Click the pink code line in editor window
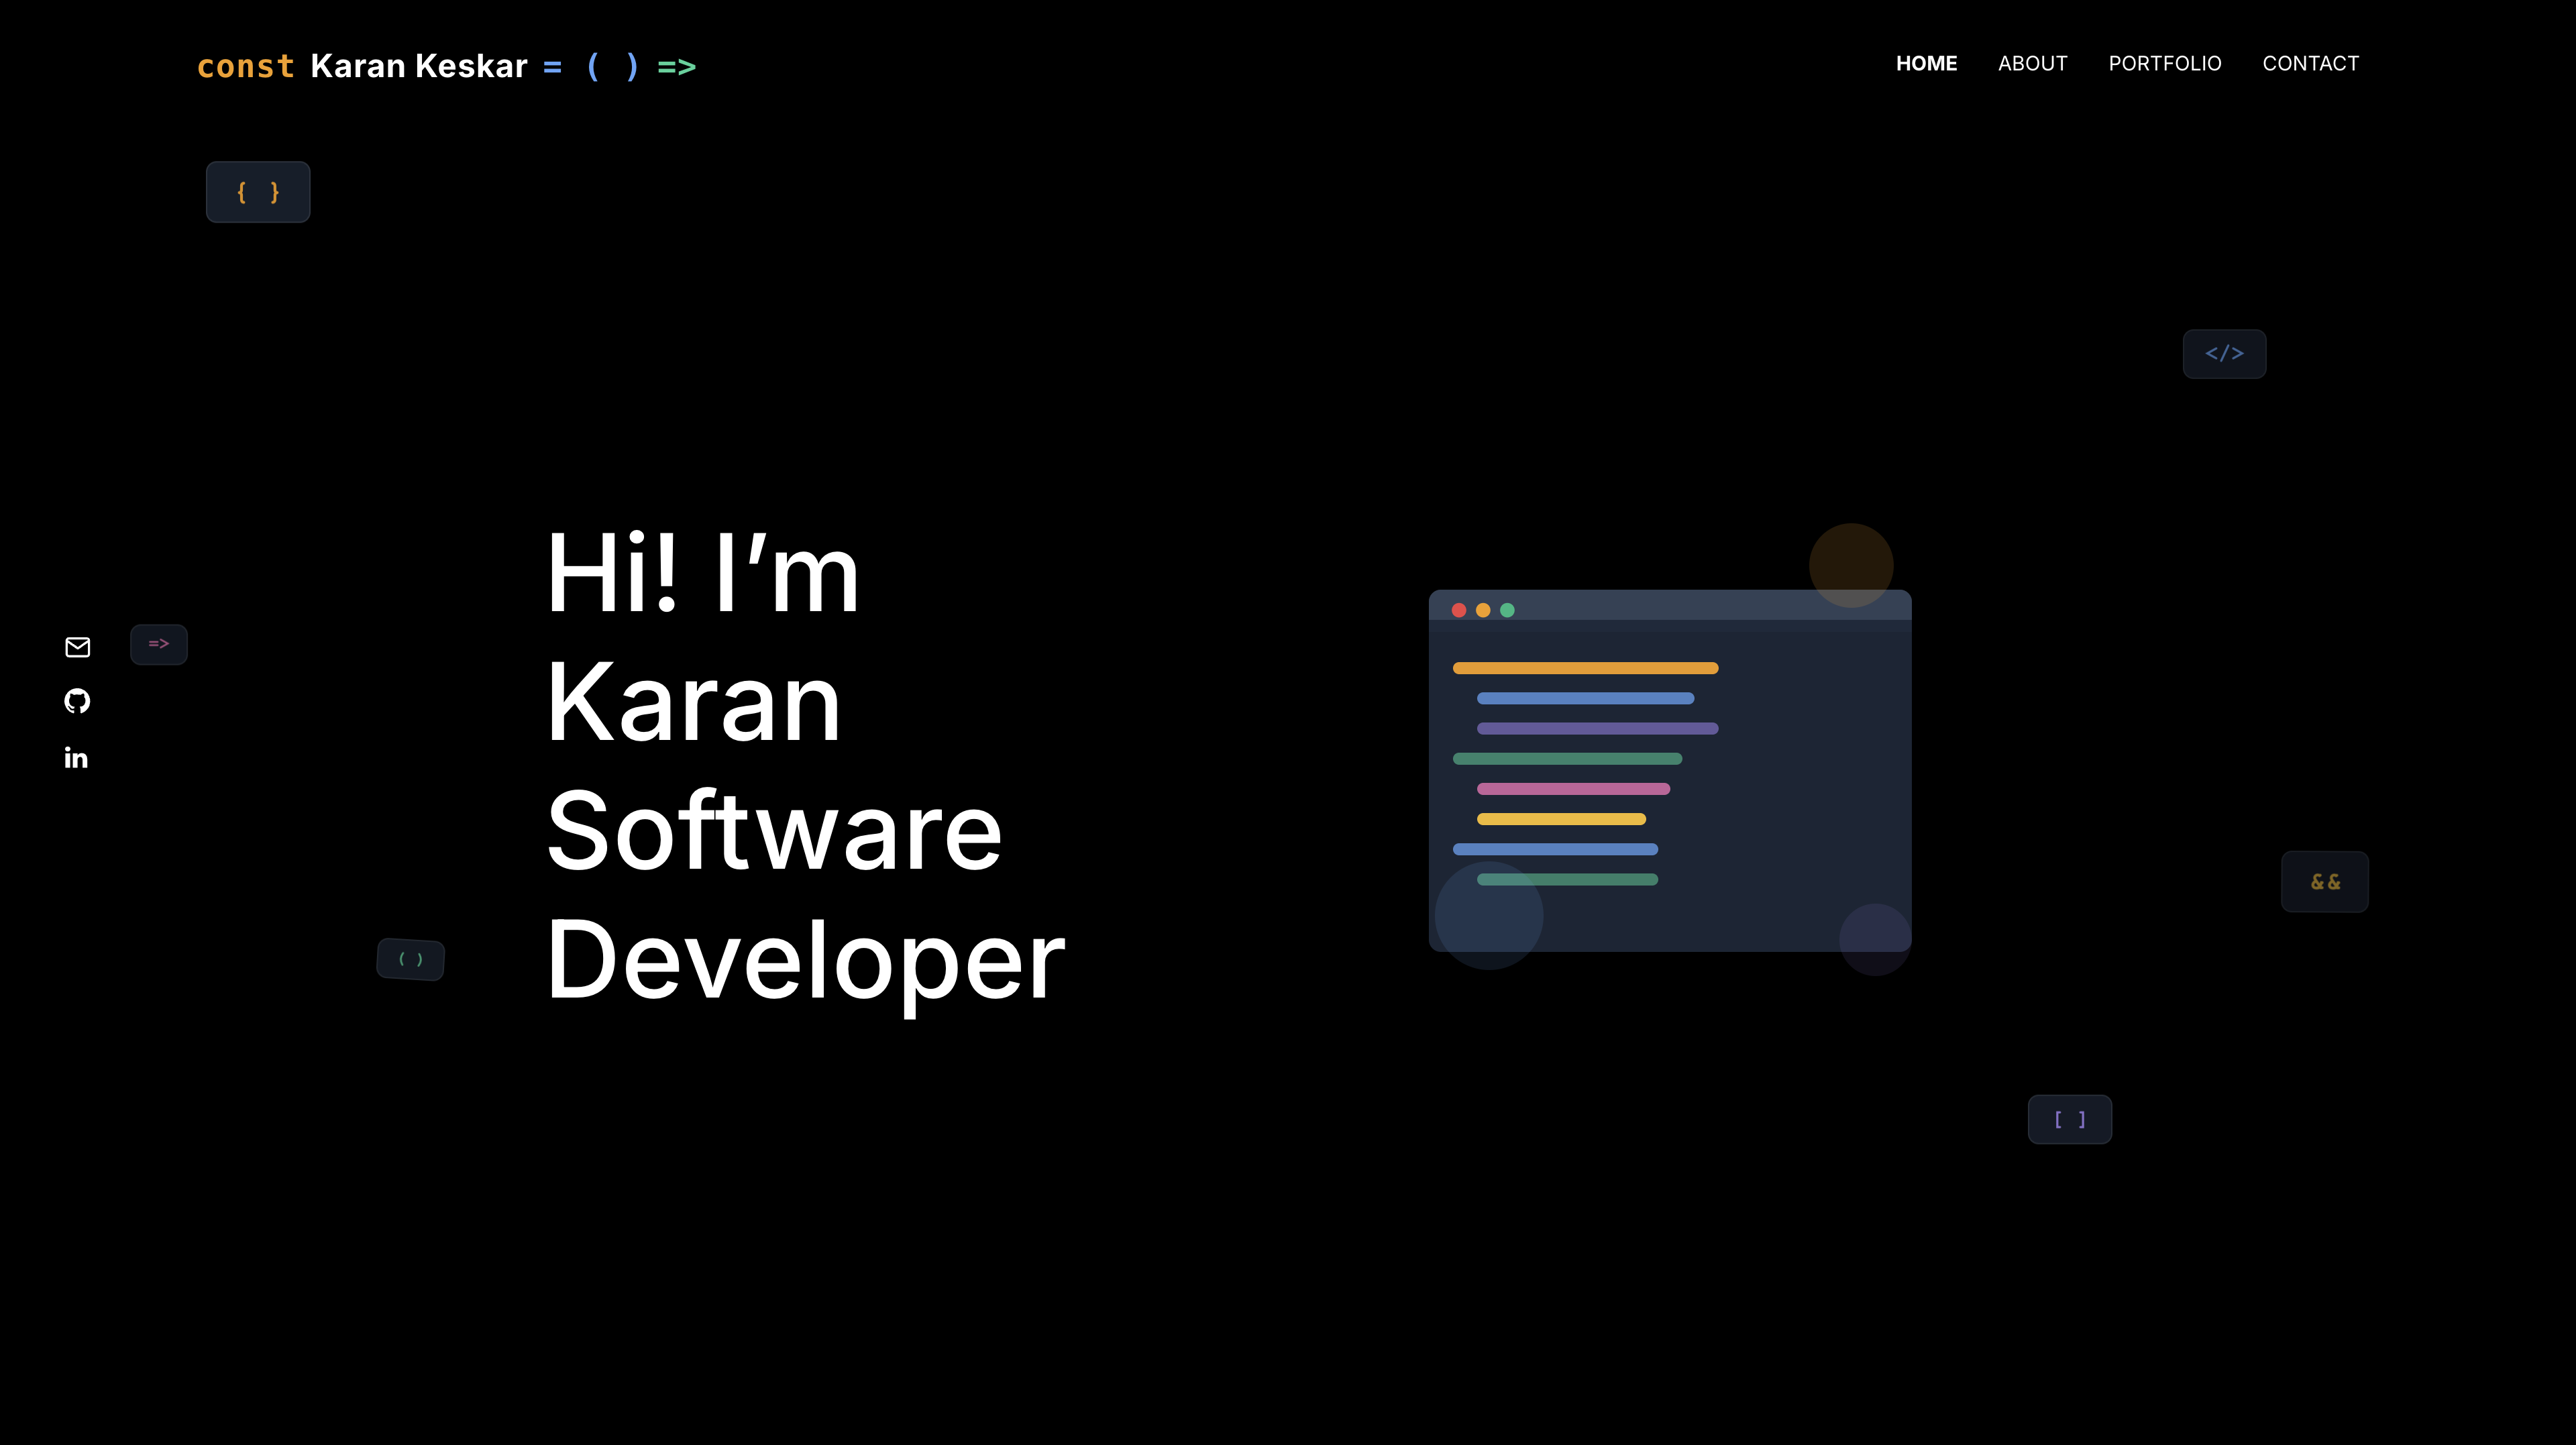Screen dimensions: 2576x1445 pos(1573,788)
